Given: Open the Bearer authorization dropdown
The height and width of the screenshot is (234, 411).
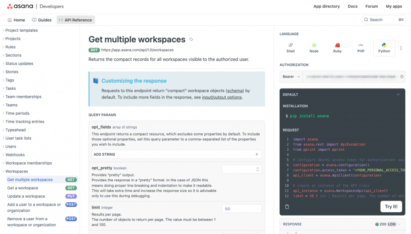Looking at the screenshot, I should click(291, 77).
